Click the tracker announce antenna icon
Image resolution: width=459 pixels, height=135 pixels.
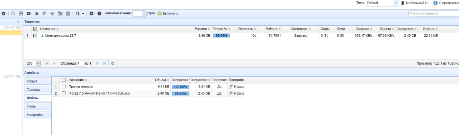52,14
